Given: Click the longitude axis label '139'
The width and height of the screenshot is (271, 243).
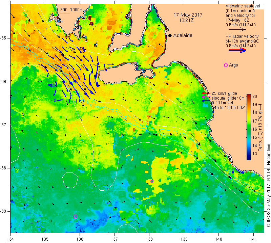Looking at the screenshot, I should [184, 239].
